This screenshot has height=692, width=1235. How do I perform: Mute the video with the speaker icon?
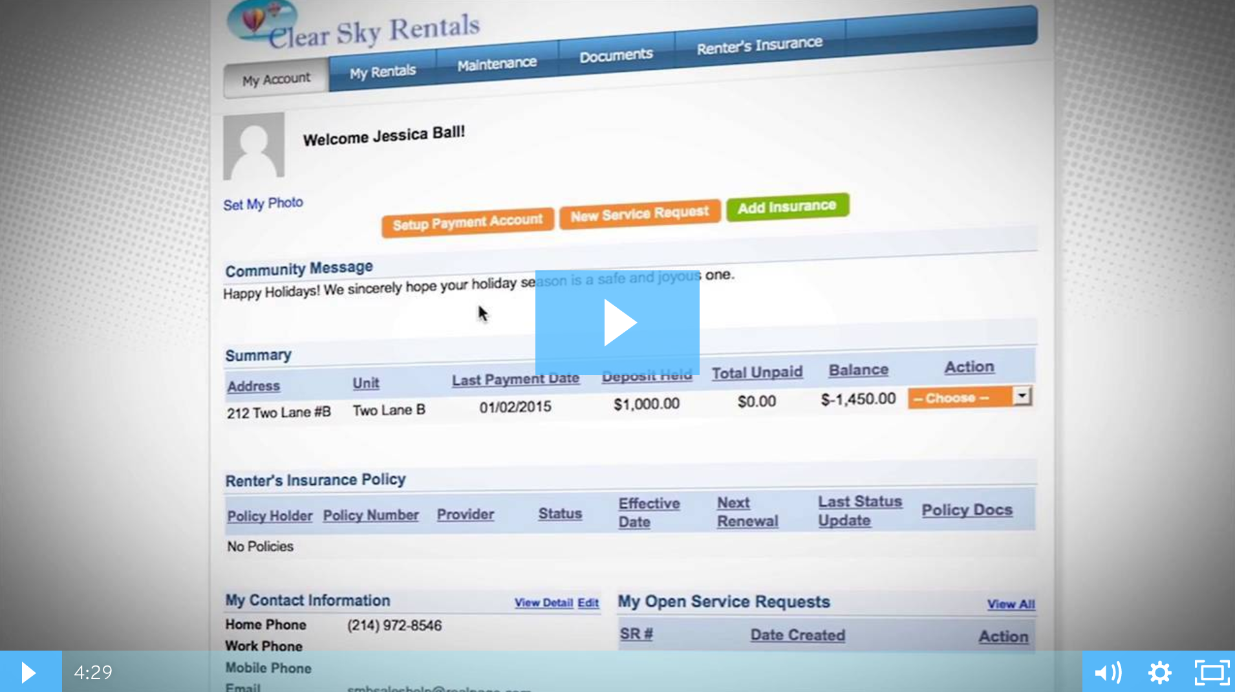coord(1108,673)
